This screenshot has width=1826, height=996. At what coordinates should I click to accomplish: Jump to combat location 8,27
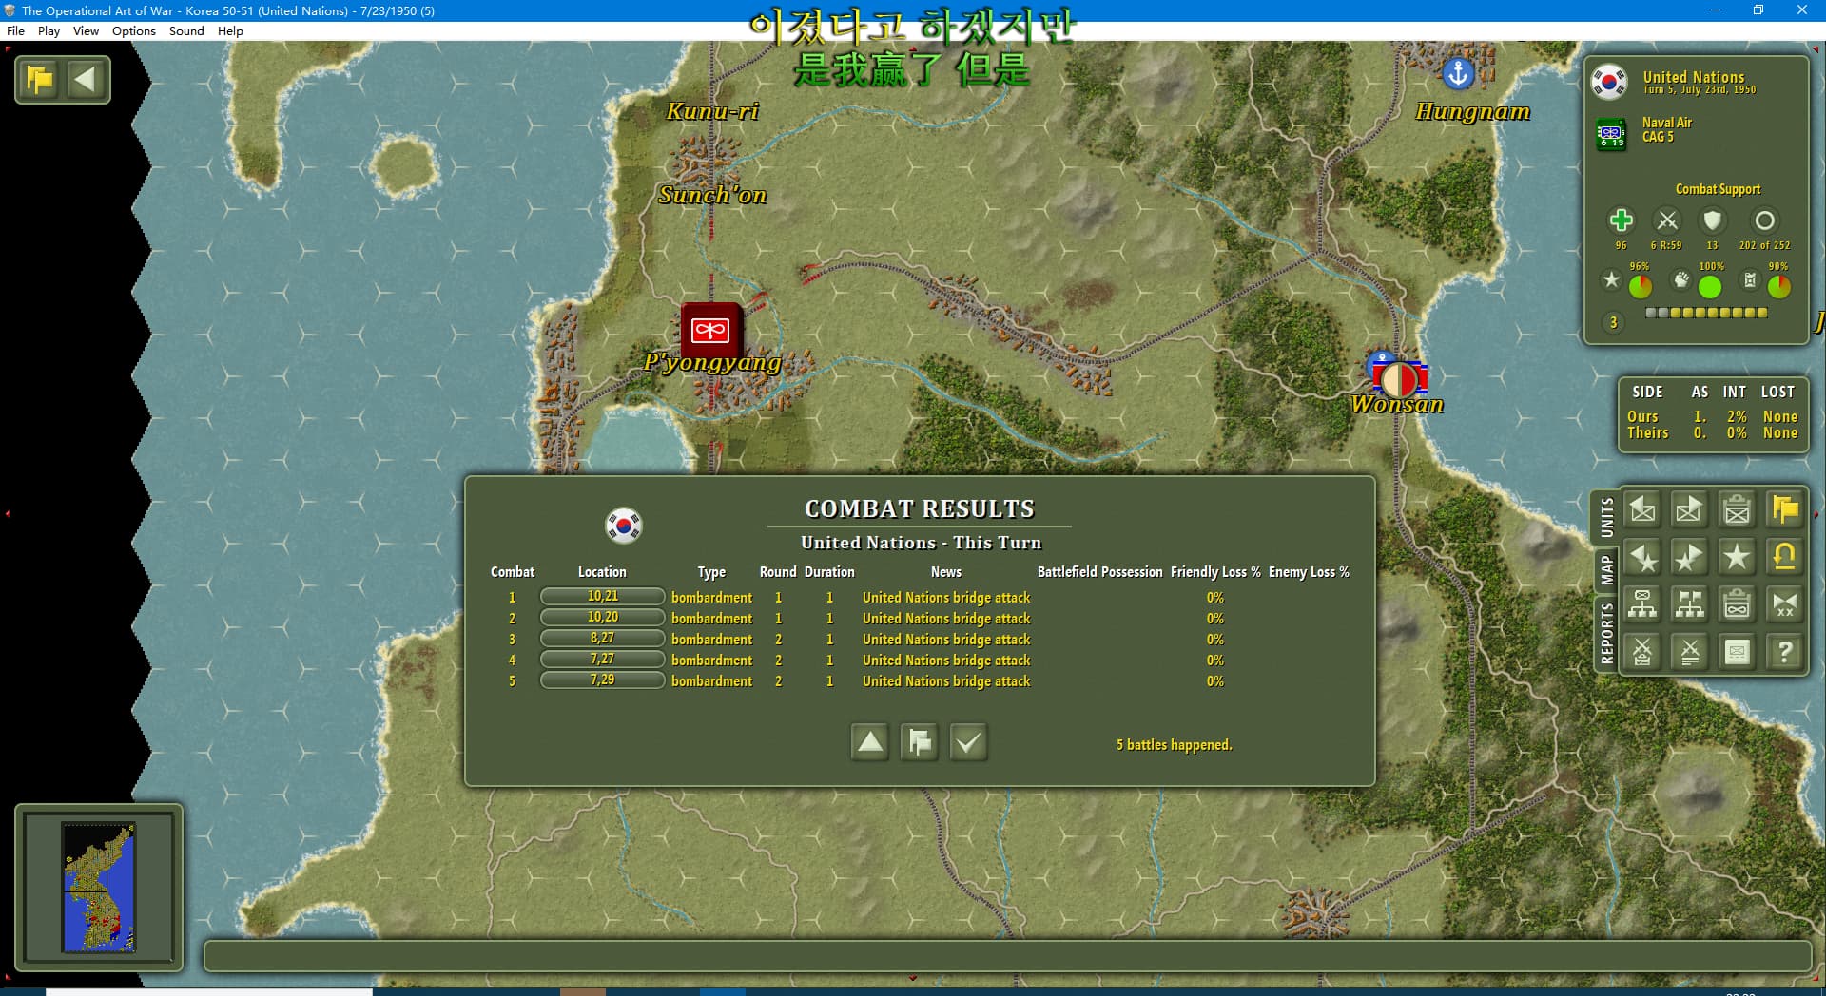tap(602, 639)
